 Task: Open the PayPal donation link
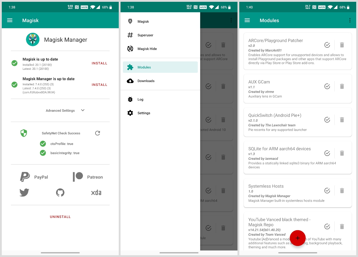click(34, 177)
